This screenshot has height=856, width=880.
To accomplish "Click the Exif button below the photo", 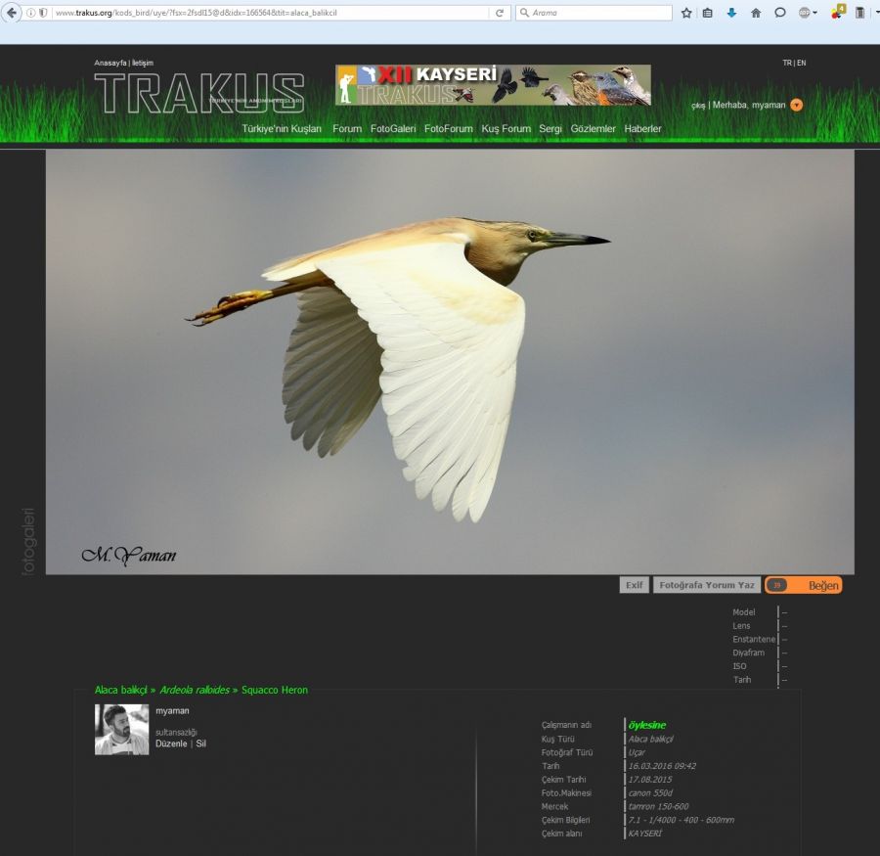I will (634, 585).
